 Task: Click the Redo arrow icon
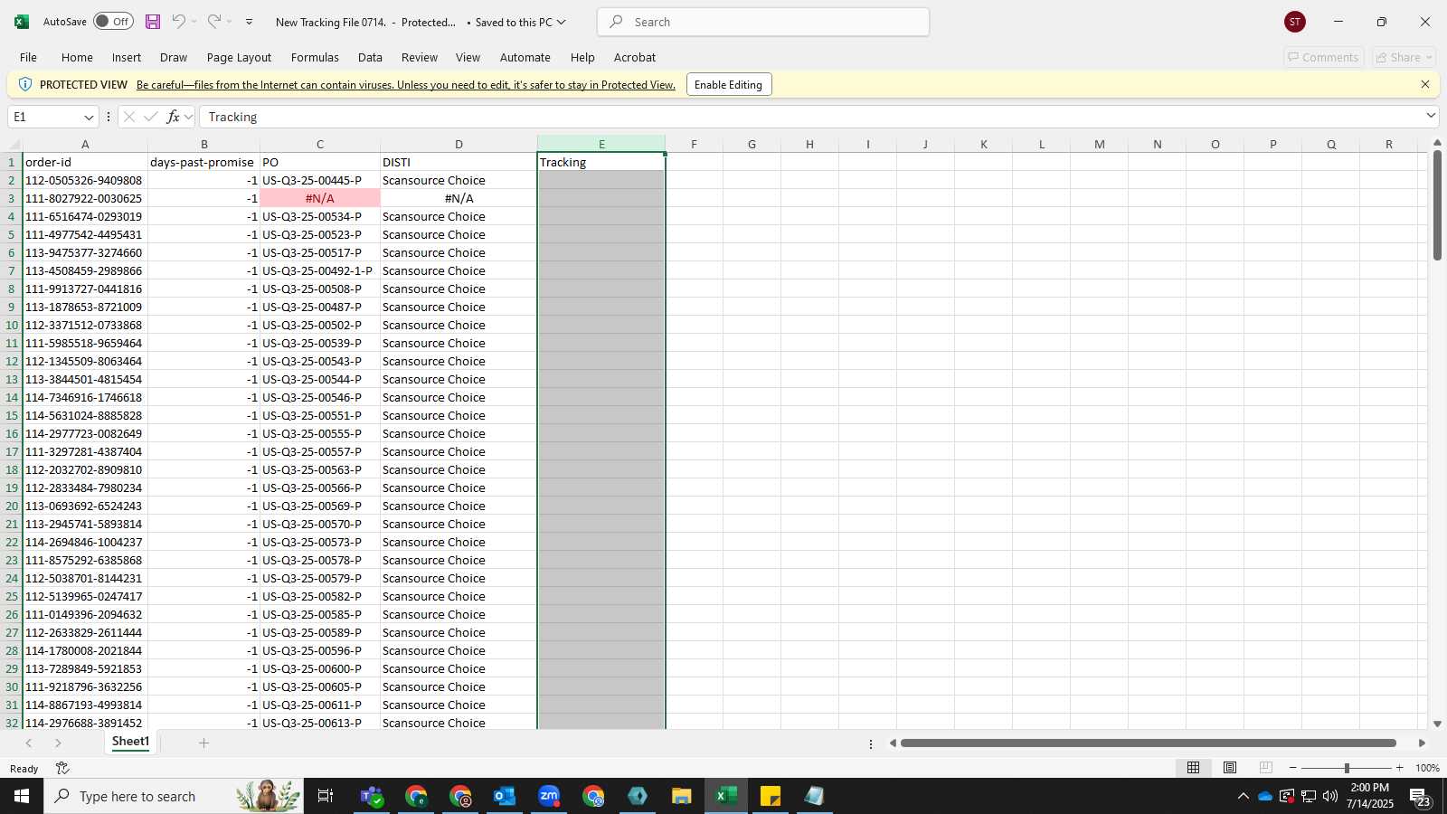coord(214,22)
